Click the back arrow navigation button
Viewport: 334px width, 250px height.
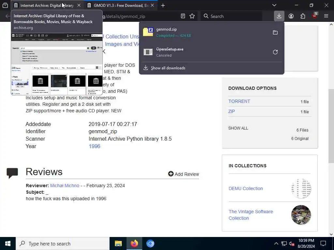click(x=8, y=16)
